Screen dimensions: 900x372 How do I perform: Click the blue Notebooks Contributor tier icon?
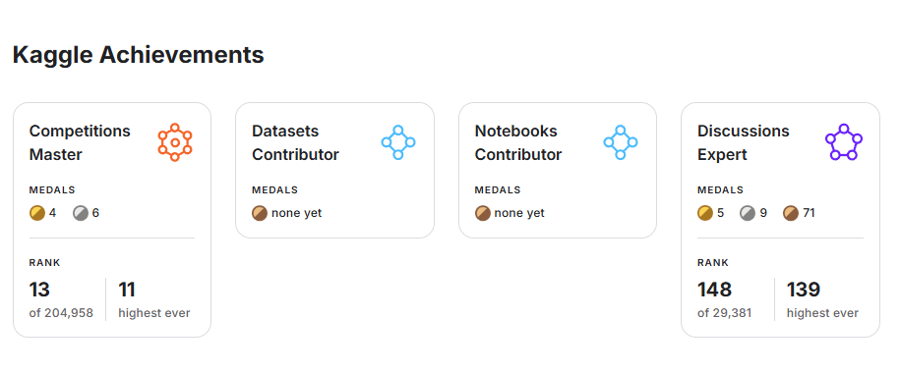point(621,142)
